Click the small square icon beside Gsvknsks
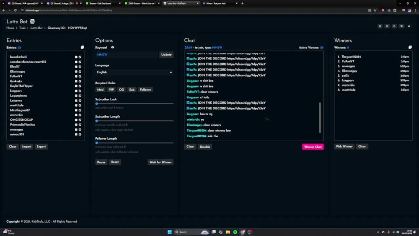This screenshot has height=236, width=419. tap(76, 81)
